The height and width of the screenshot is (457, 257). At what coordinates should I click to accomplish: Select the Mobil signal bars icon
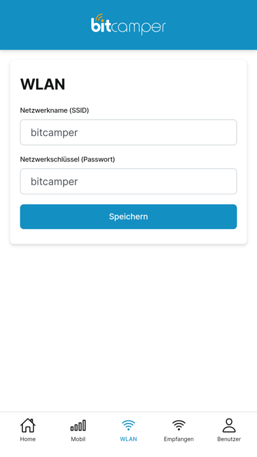click(78, 425)
